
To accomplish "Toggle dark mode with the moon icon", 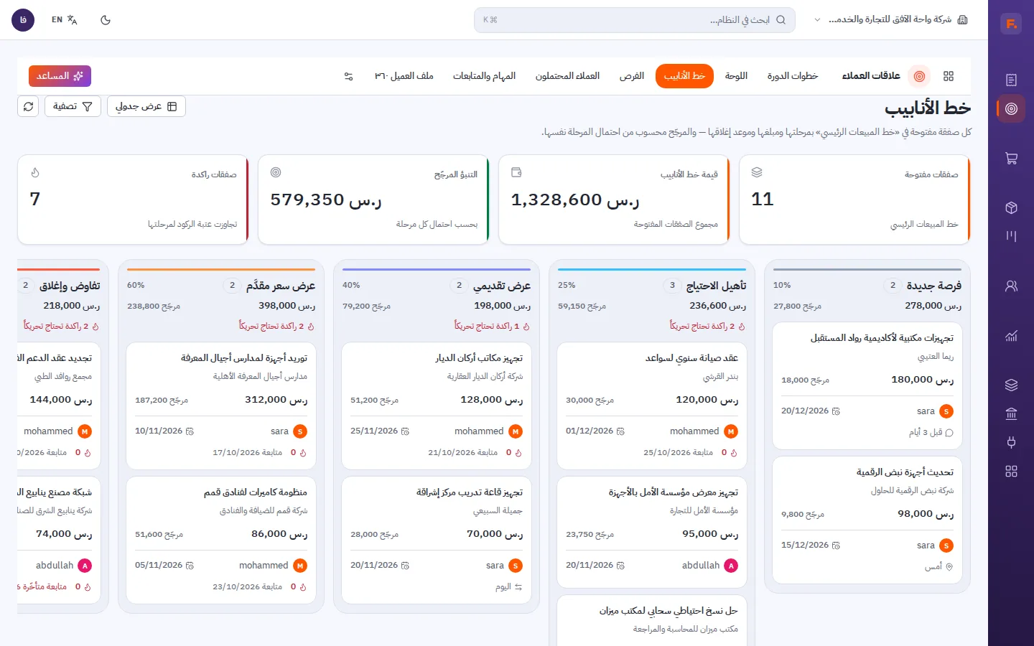I will 106,20.
